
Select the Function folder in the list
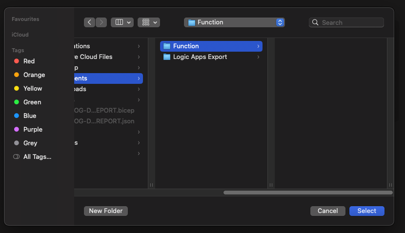pos(186,46)
